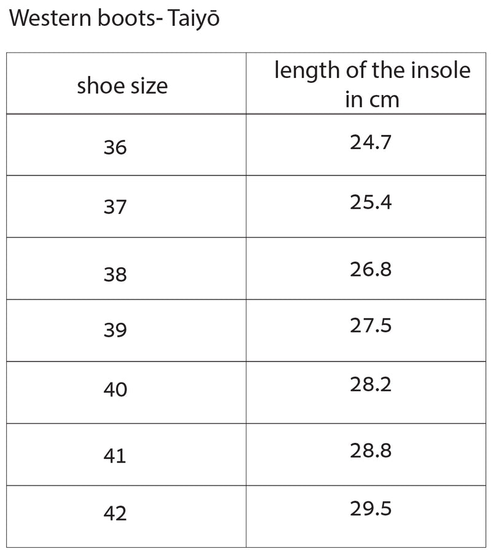491x552 pixels.
Task: Select the shoe size 40 cell
Action: pos(115,389)
